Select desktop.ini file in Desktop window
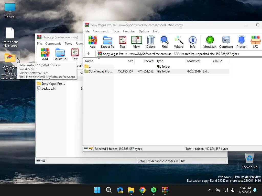Screen dimensions: 262x196 (47, 89)
